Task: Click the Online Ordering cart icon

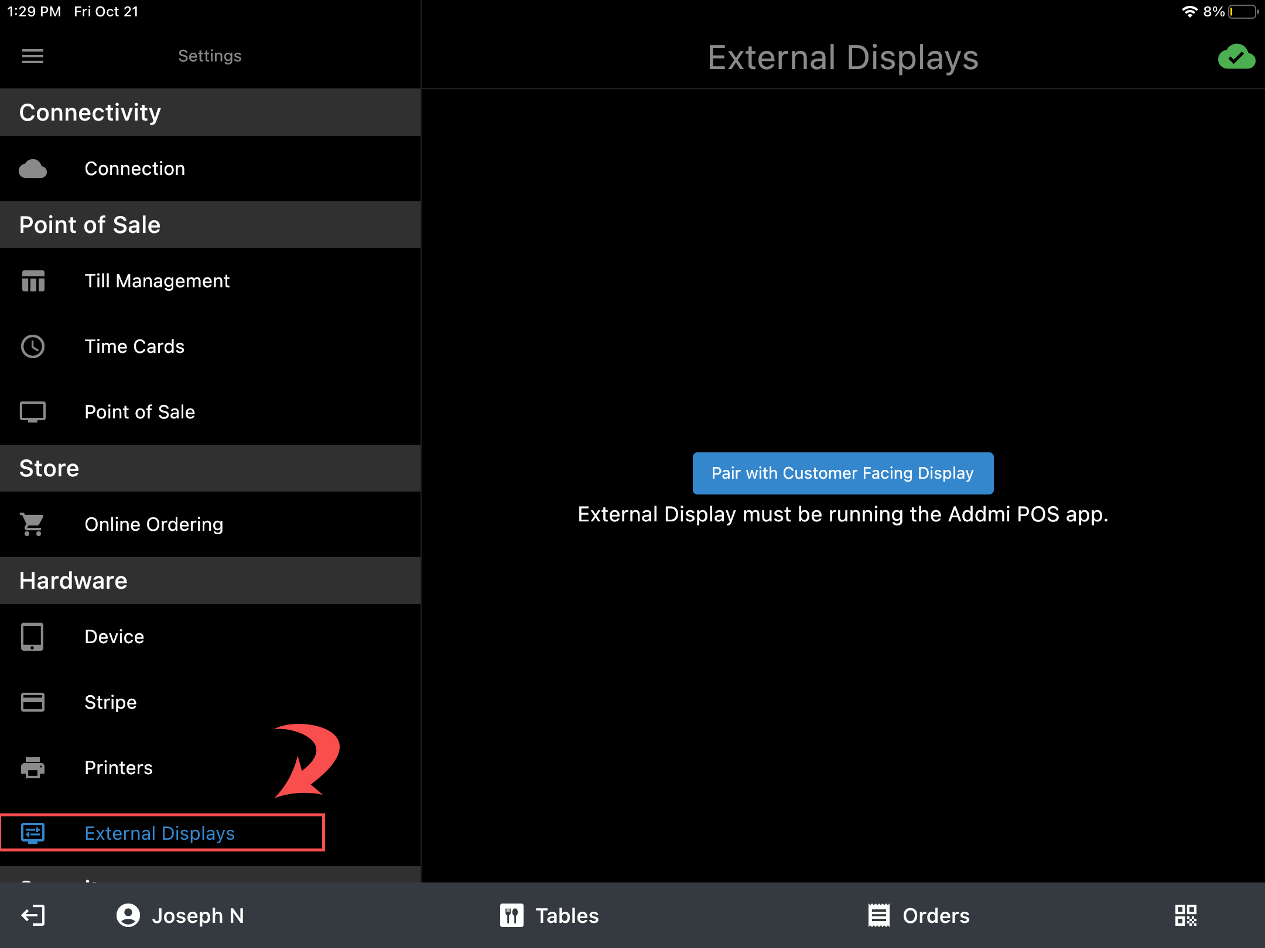Action: (33, 524)
